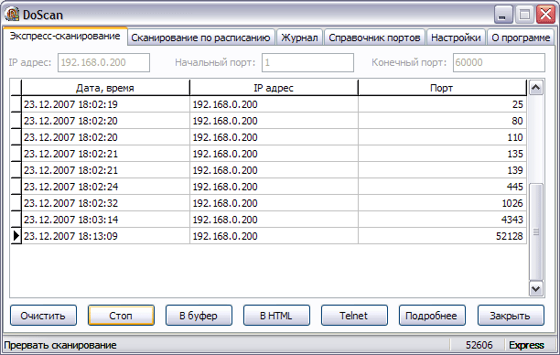The height and width of the screenshot is (355, 560).
Task: Export results with В HTML button
Action: pos(276,316)
